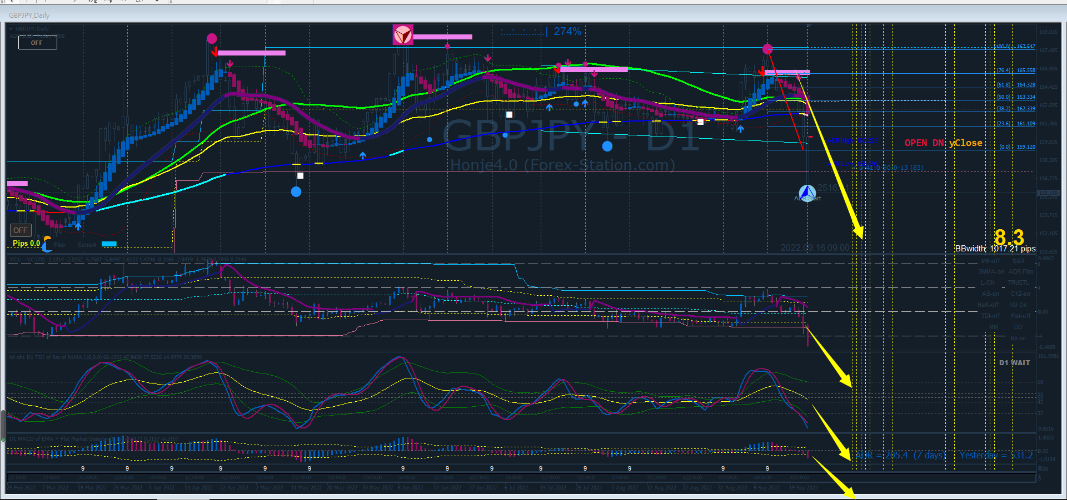Toggle the GMMA-on indicator button

(x=991, y=272)
